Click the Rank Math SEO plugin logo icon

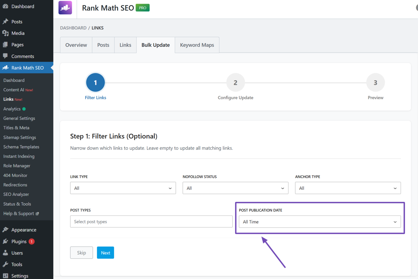click(x=65, y=7)
